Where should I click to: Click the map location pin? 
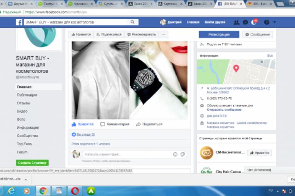point(236,68)
